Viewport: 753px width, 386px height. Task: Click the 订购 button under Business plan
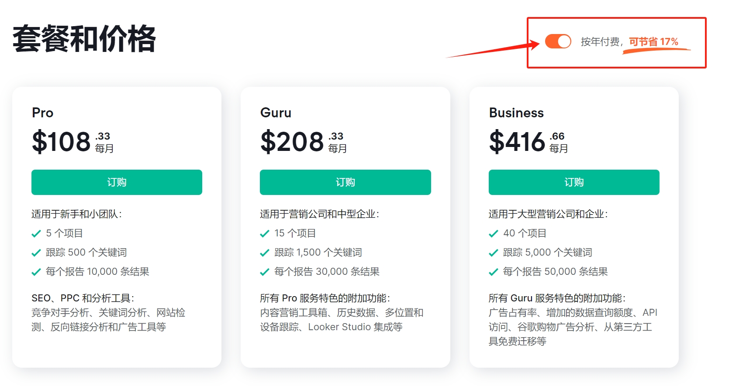[573, 182]
